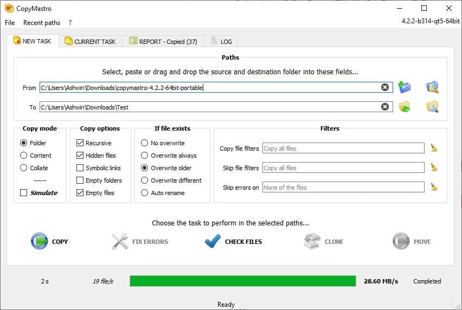Click the wrench icon for FIX ERRORS
Viewport: 462px width, 310px height.
[119, 241]
